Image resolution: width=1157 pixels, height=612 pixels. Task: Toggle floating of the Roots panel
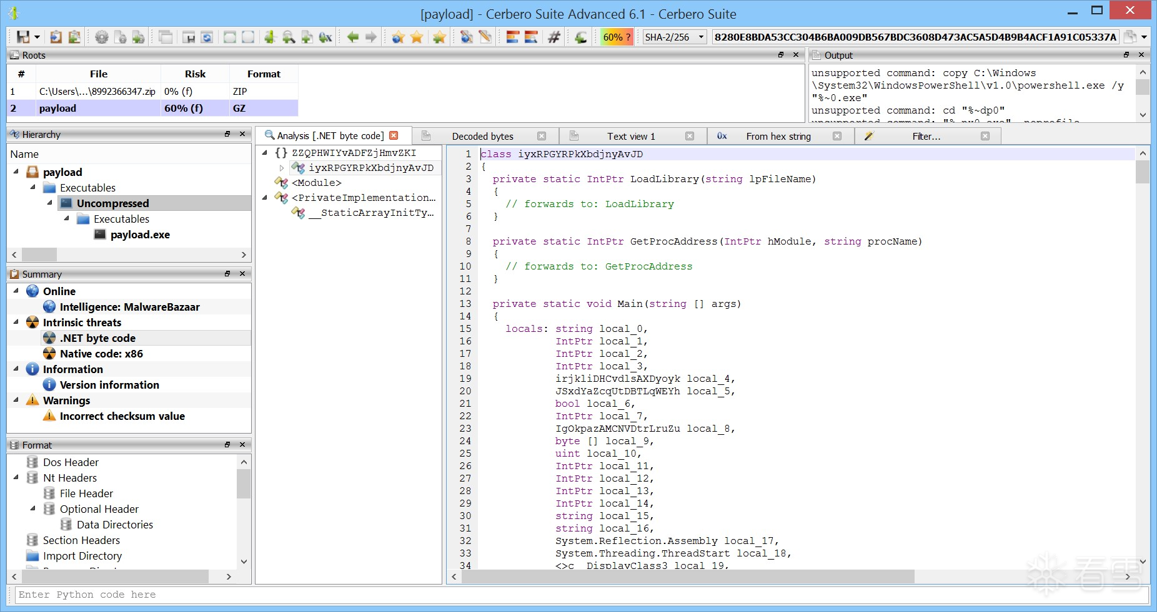pyautogui.click(x=780, y=55)
